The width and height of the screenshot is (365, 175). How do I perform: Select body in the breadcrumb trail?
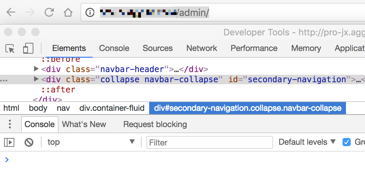pos(38,108)
